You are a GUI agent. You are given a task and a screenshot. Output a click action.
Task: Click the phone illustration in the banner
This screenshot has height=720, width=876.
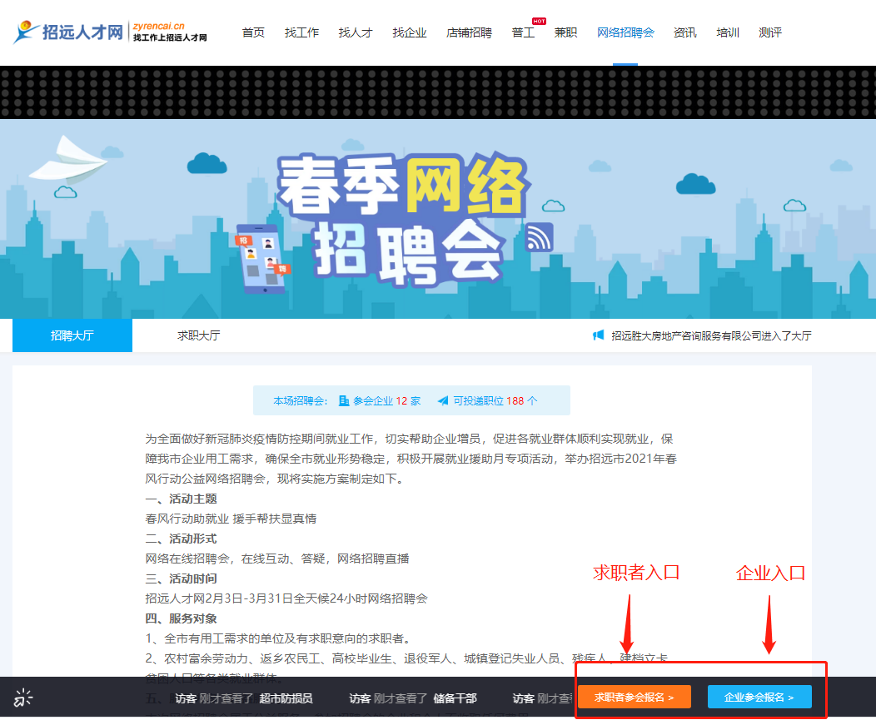pyautogui.click(x=260, y=258)
